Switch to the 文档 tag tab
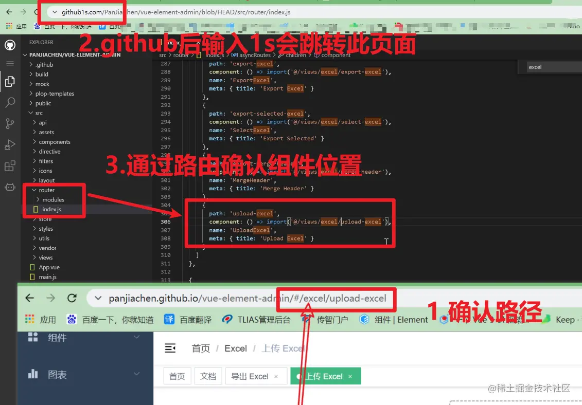 pyautogui.click(x=208, y=376)
